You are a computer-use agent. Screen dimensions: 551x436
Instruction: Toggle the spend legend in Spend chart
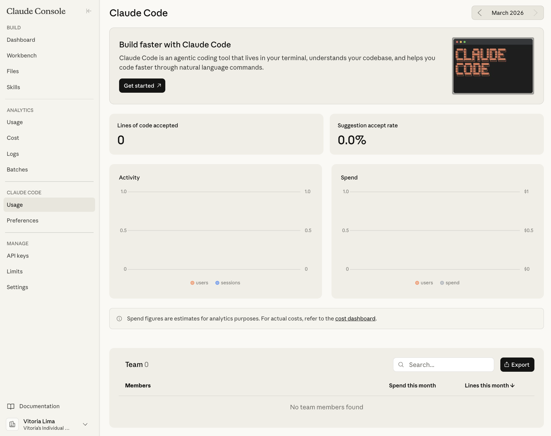click(450, 283)
